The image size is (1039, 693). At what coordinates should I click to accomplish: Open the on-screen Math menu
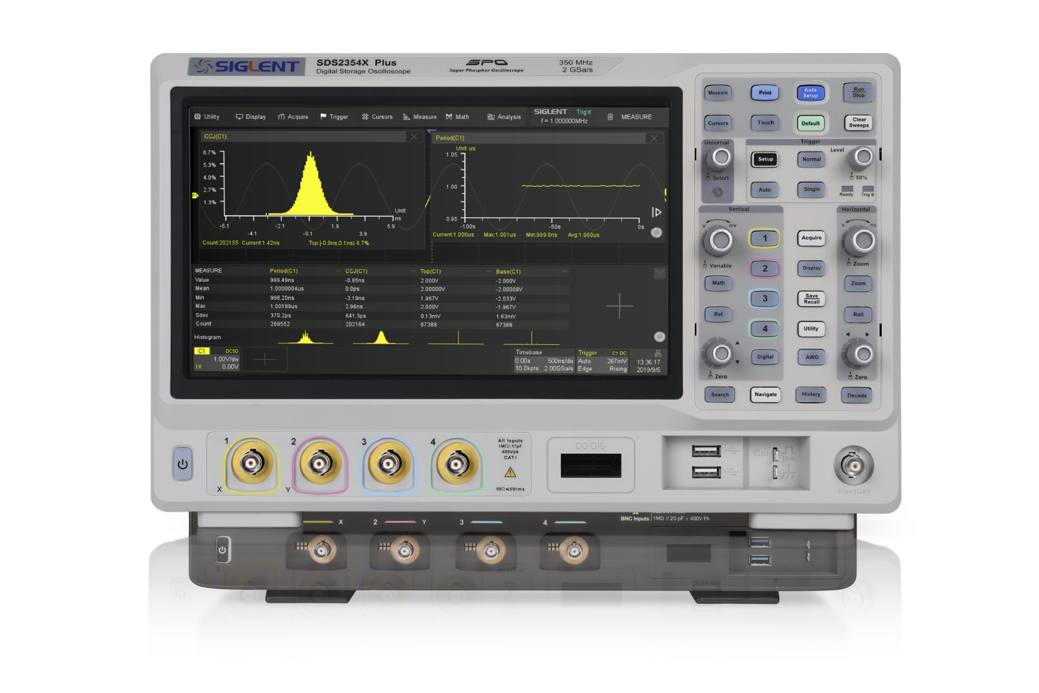click(457, 117)
